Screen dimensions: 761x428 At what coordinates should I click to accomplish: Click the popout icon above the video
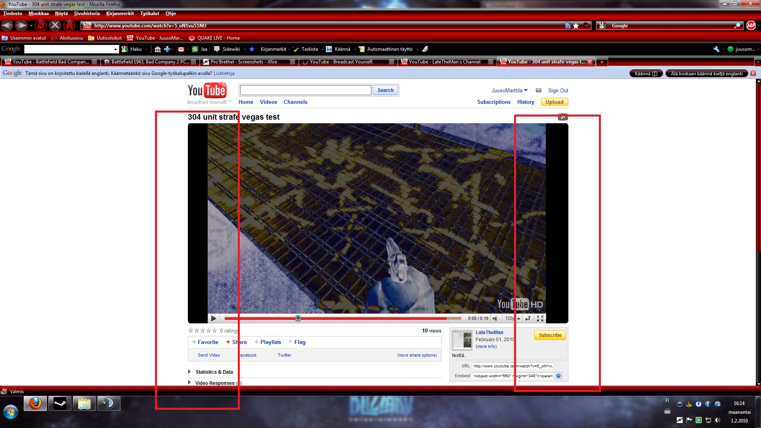[x=563, y=117]
